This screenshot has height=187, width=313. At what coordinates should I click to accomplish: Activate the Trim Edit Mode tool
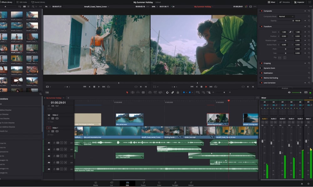click(132, 92)
